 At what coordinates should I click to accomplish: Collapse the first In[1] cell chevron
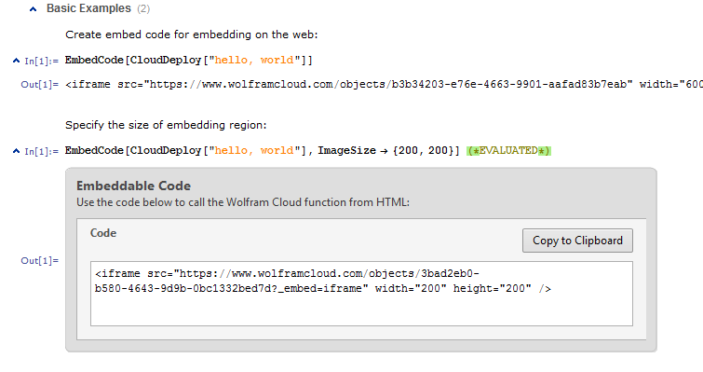pos(16,61)
